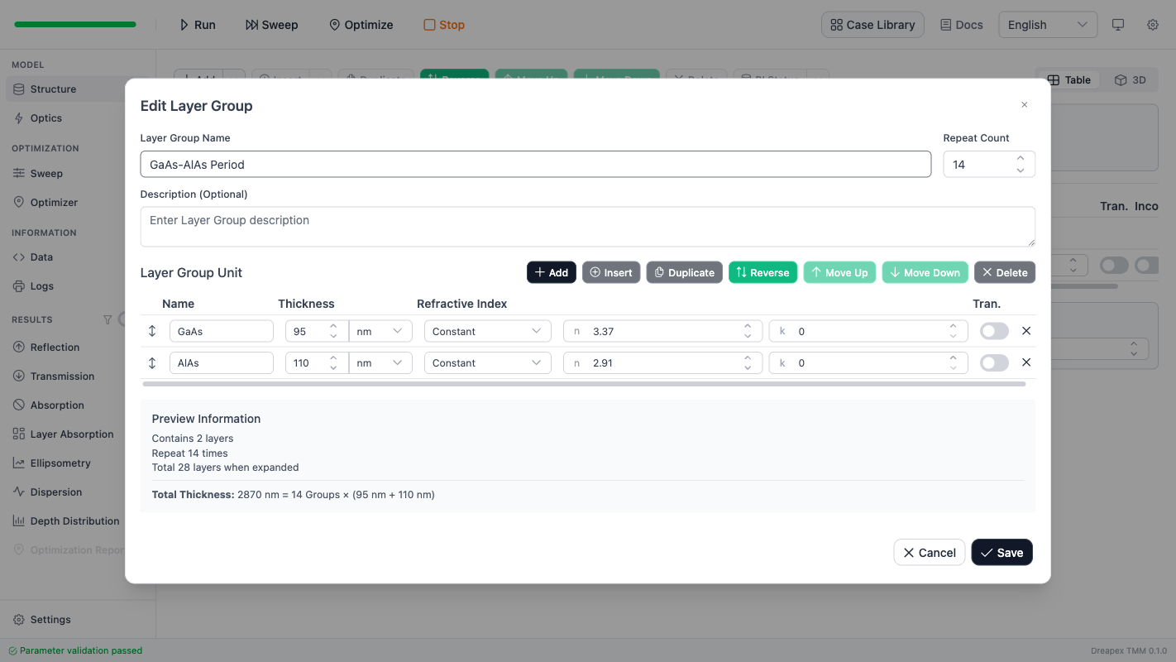This screenshot has height=662, width=1176.
Task: Click the Reverse layers icon
Action: (746, 271)
